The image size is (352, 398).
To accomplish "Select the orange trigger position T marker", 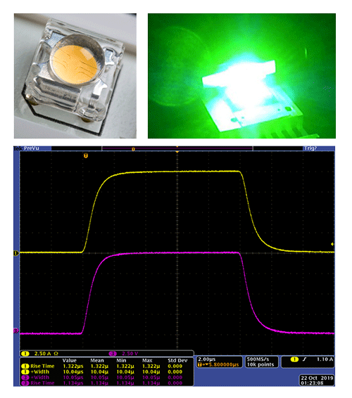I will coord(86,155).
